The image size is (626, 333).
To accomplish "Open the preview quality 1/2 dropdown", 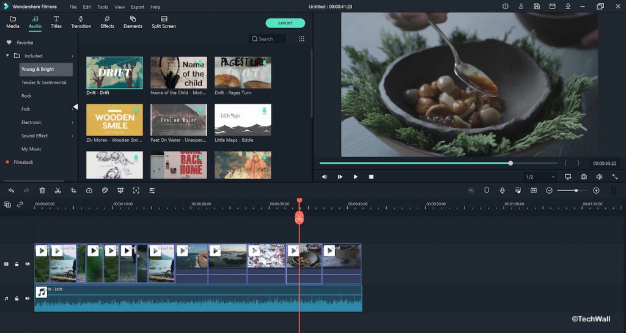I will pyautogui.click(x=540, y=177).
